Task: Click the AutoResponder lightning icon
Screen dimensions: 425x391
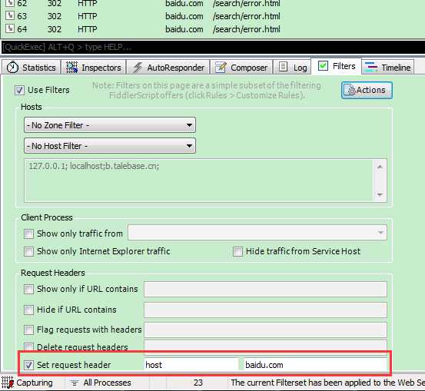Action: (x=138, y=68)
